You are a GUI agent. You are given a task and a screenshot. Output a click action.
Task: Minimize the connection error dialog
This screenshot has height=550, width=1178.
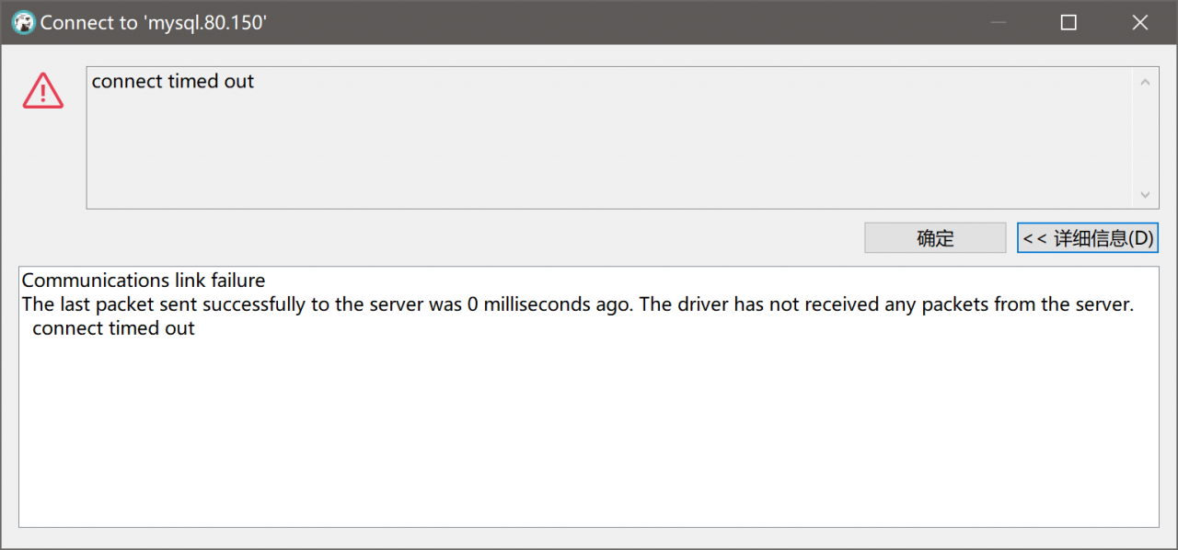[x=998, y=22]
